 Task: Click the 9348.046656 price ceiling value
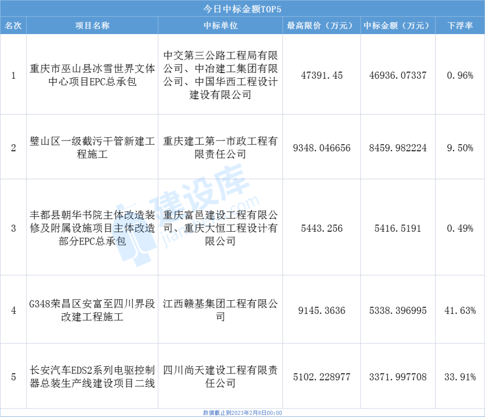321,148
